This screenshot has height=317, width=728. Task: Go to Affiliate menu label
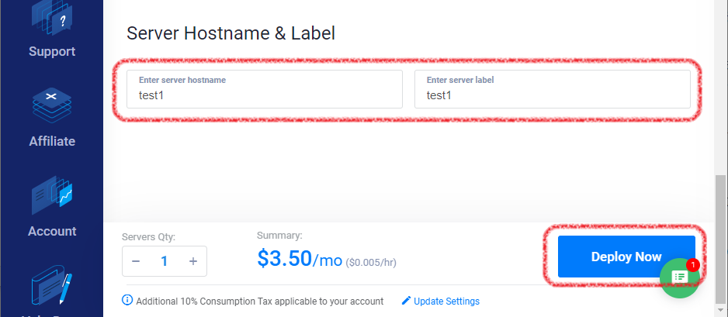click(x=51, y=141)
